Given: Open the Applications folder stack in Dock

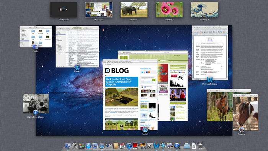Looking at the screenshot, I should (x=187, y=146).
